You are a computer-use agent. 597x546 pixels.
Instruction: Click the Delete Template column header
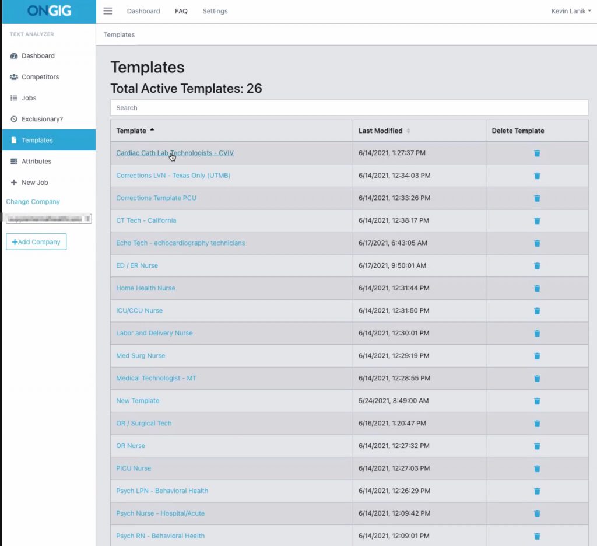click(x=537, y=131)
